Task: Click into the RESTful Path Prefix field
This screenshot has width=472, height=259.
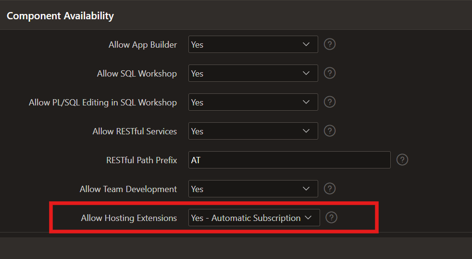Action: (289, 160)
